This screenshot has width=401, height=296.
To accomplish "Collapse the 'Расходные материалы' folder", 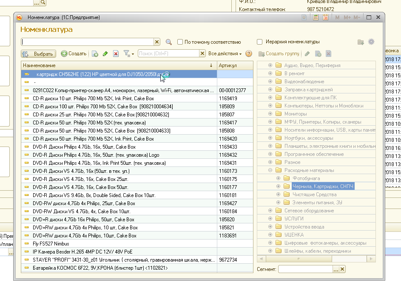I will [x=270, y=170].
